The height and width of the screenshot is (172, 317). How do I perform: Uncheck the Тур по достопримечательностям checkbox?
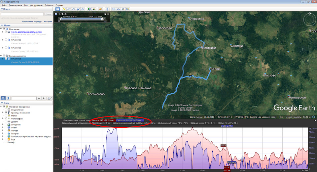coord(6,32)
